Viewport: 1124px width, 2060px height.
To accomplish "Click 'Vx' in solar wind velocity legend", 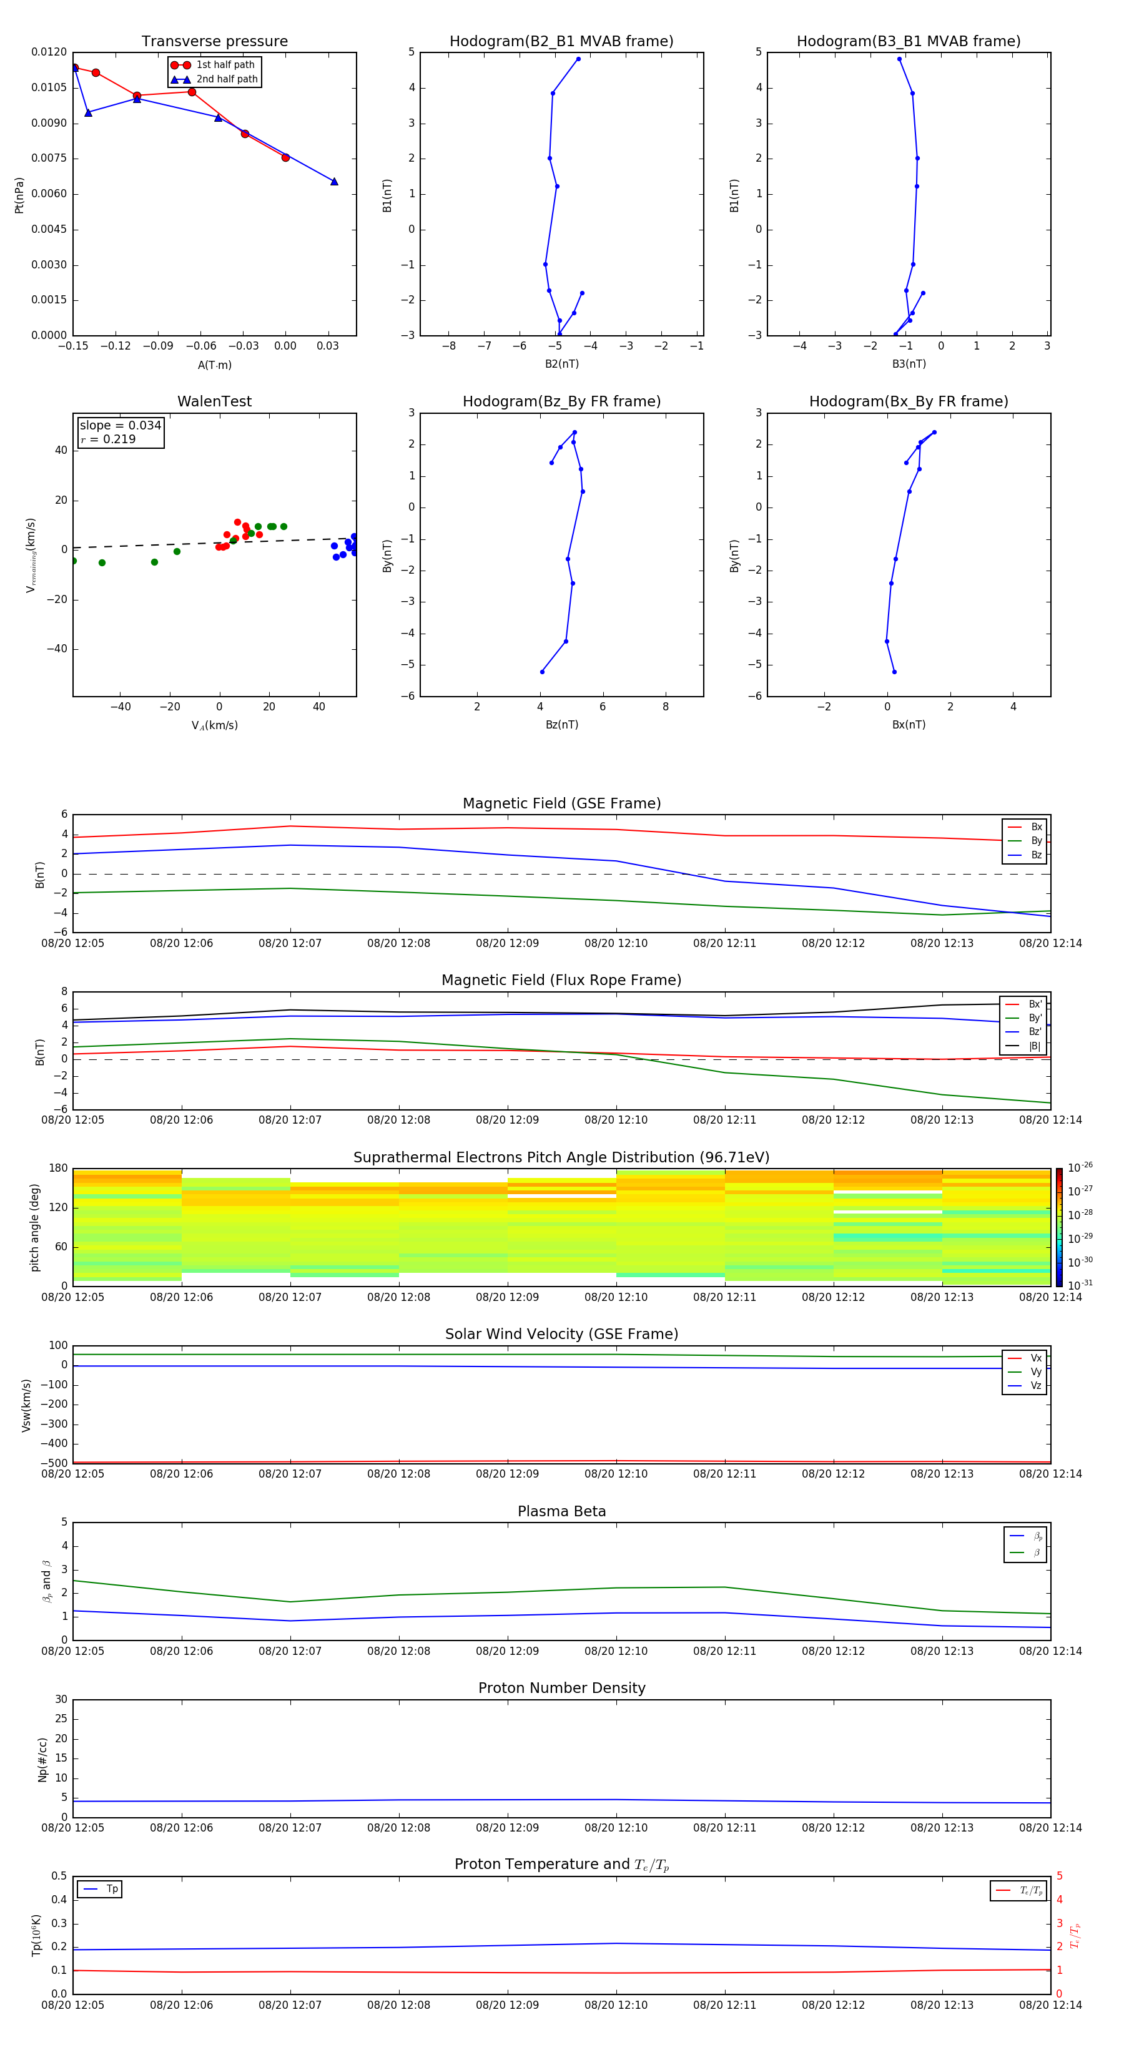I will (1025, 1358).
